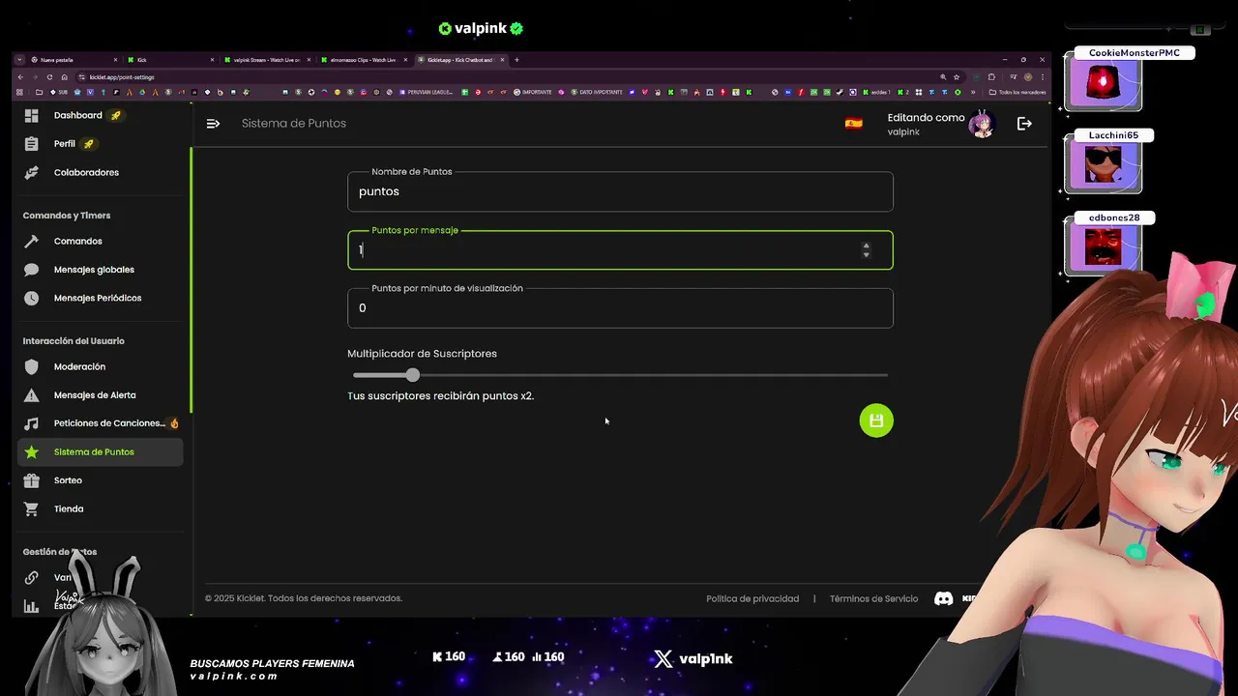Bookmark this page with the star icon
The width and height of the screenshot is (1238, 696).
tap(957, 77)
